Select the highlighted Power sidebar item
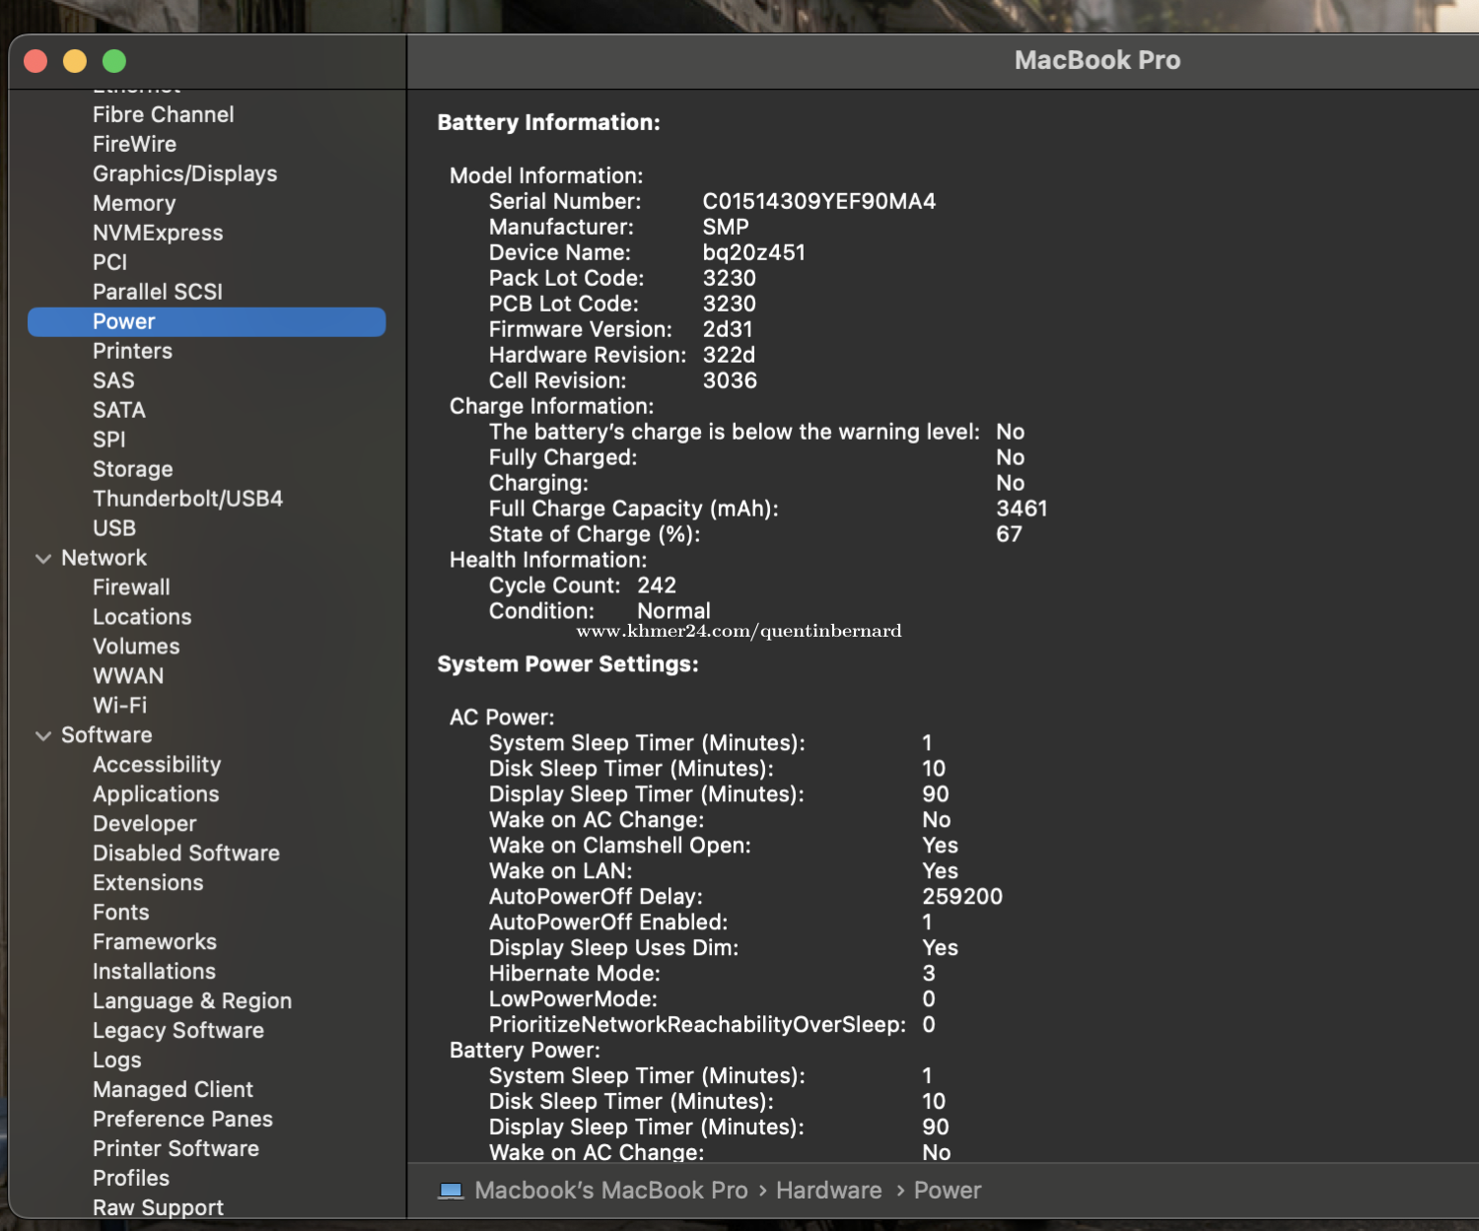Screen dimensions: 1479x1231 (206, 322)
